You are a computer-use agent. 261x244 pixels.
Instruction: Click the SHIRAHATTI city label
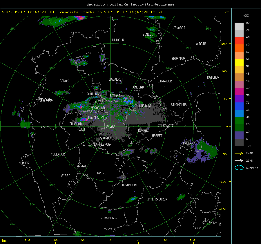[x=109, y=138]
